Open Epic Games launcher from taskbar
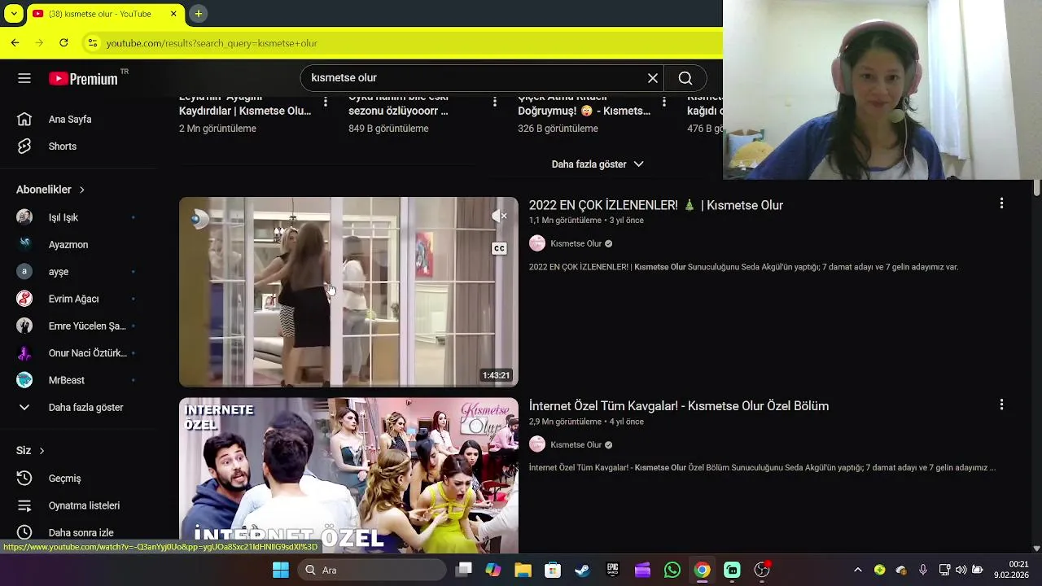The width and height of the screenshot is (1042, 586). [612, 570]
